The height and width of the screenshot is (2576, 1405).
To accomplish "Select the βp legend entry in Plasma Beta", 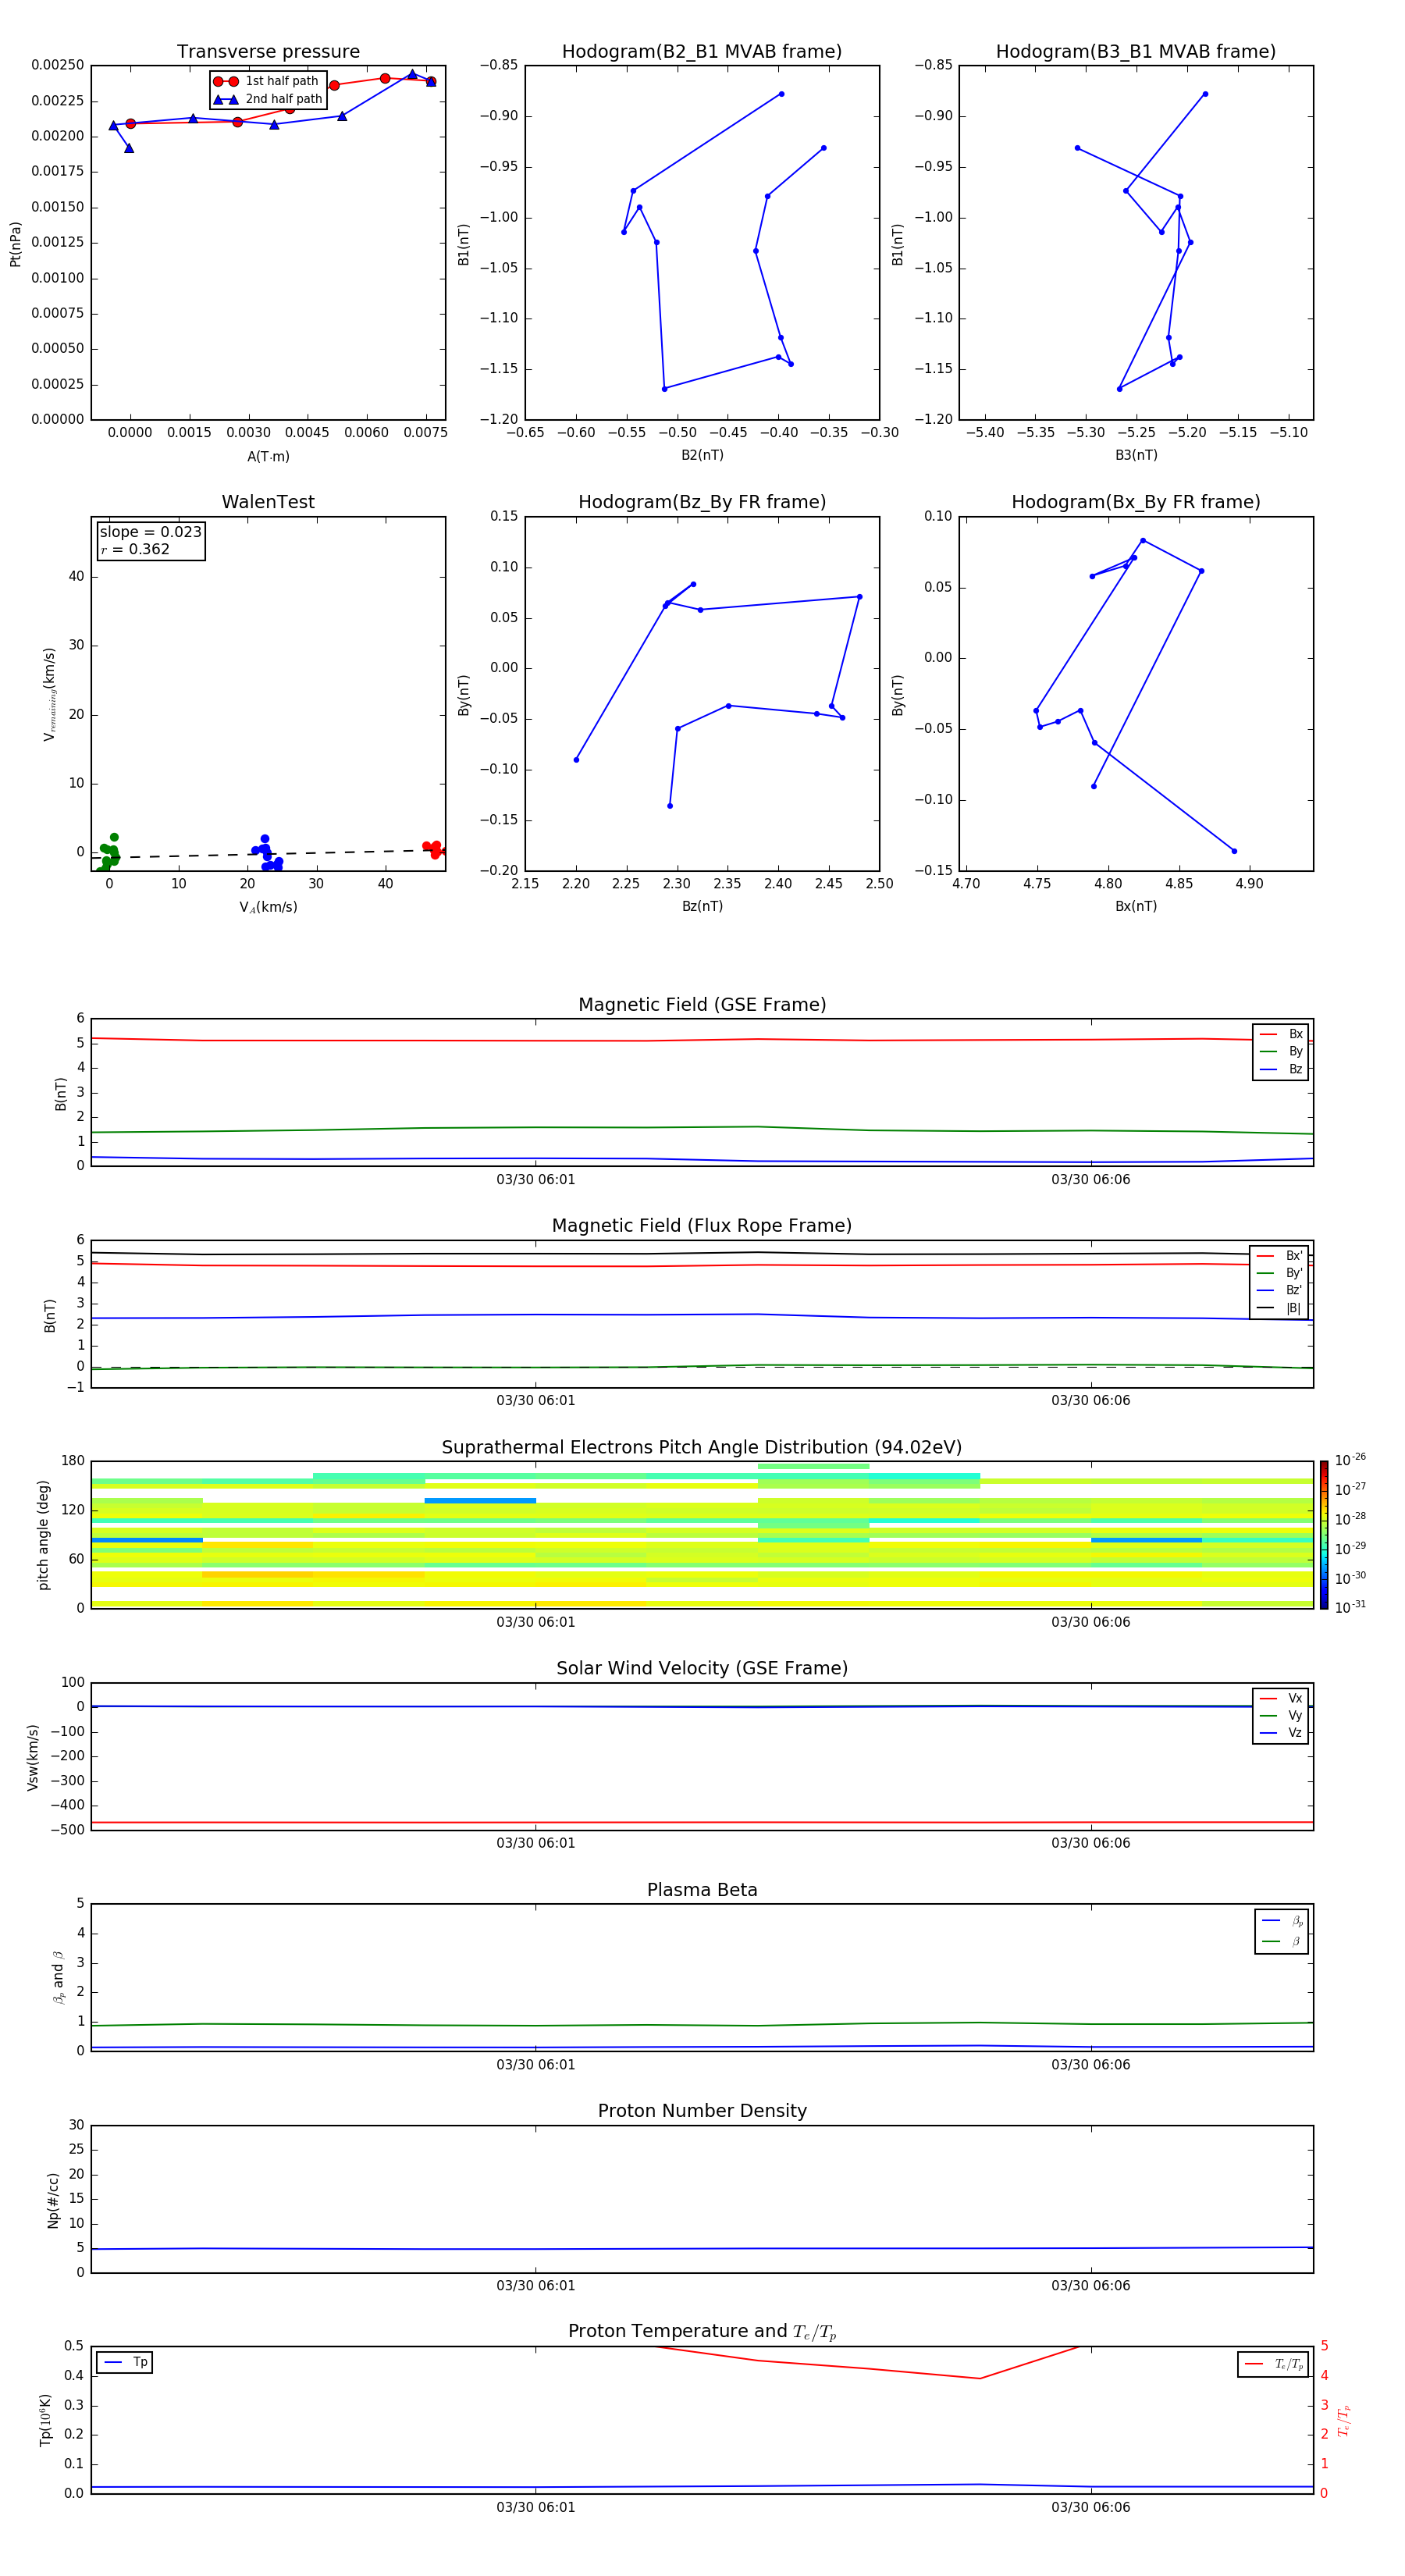I will (1282, 1920).
